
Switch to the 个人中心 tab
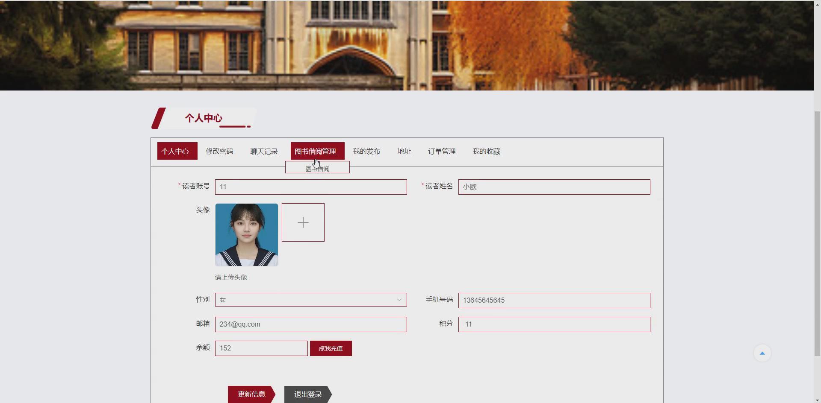pos(177,151)
